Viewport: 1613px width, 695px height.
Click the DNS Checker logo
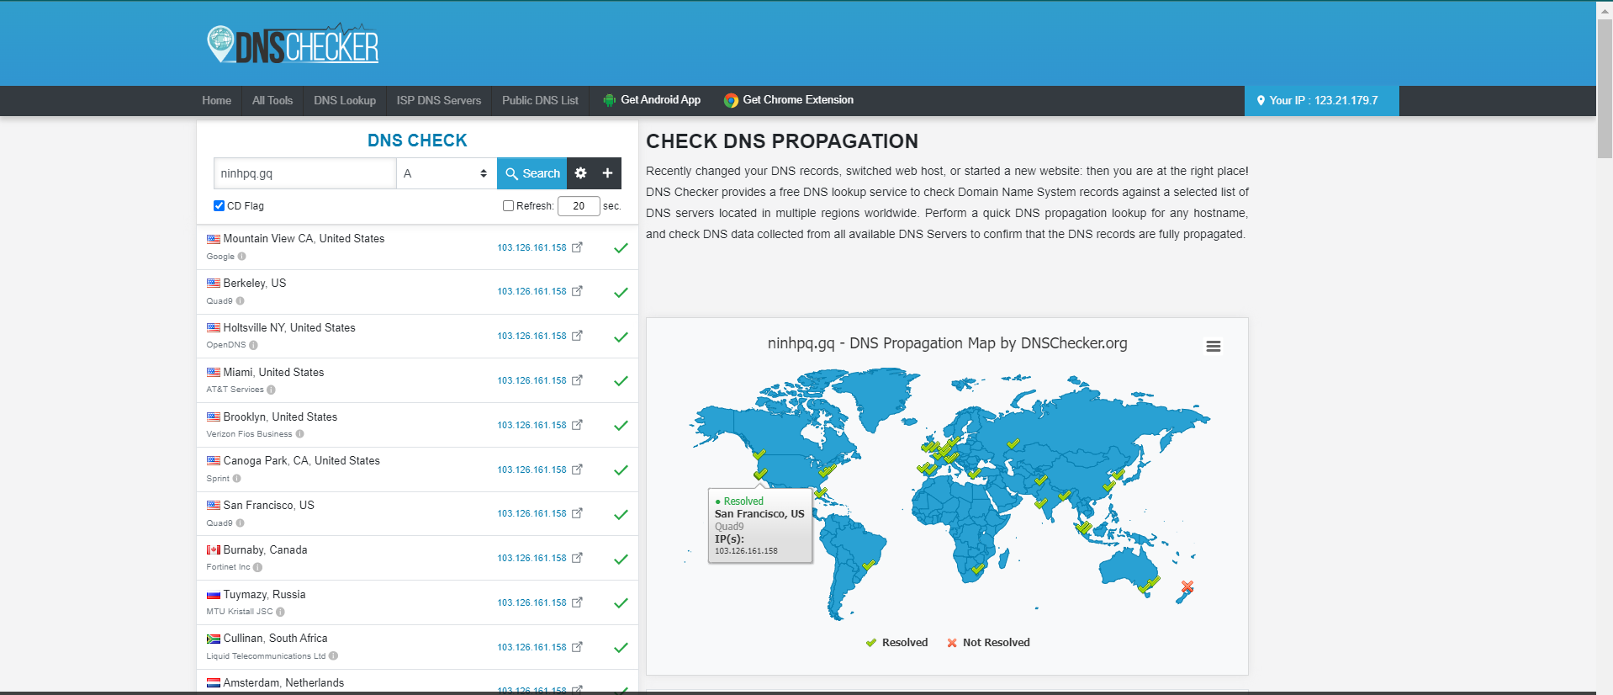(293, 45)
